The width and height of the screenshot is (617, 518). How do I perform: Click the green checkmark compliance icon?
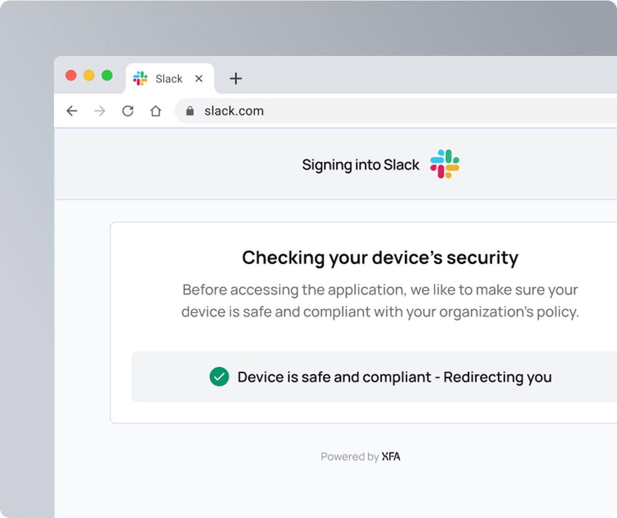219,377
